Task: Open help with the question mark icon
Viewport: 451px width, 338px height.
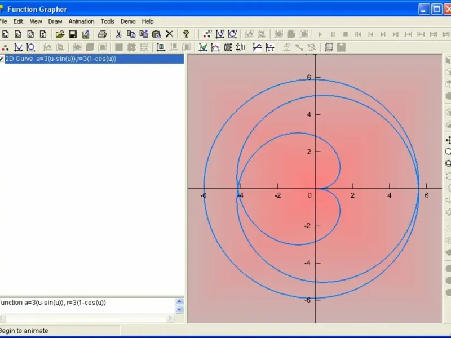Action: click(186, 34)
